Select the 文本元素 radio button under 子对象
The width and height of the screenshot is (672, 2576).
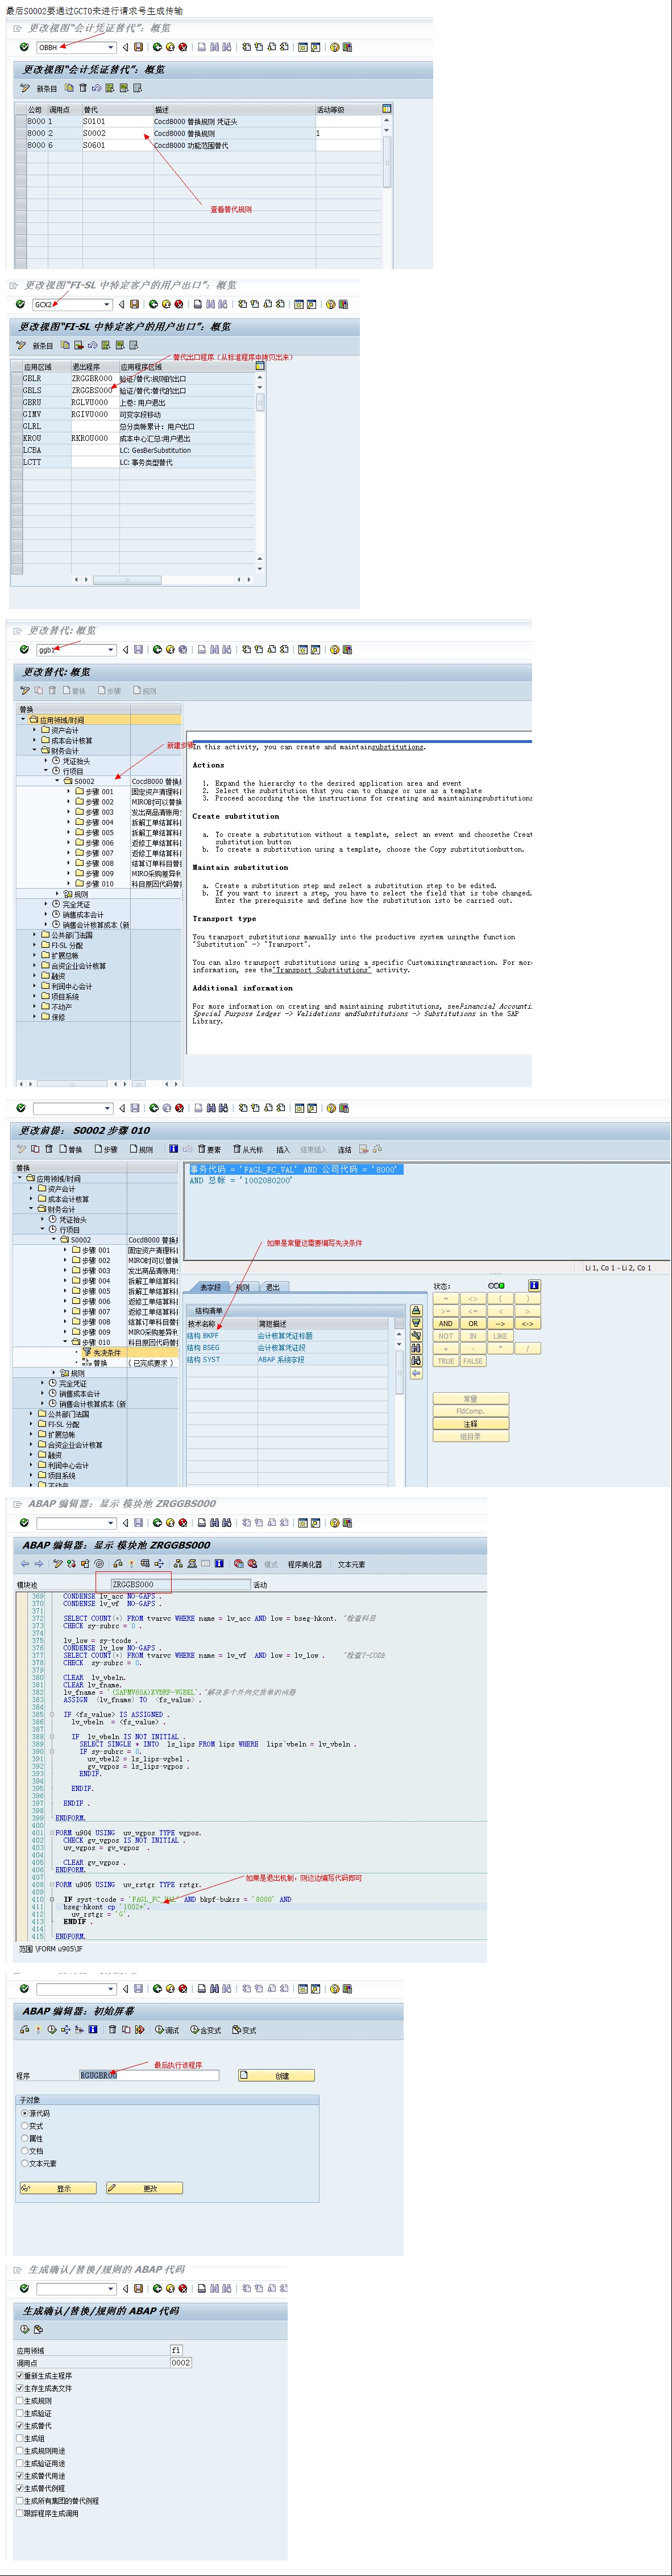tap(25, 2162)
